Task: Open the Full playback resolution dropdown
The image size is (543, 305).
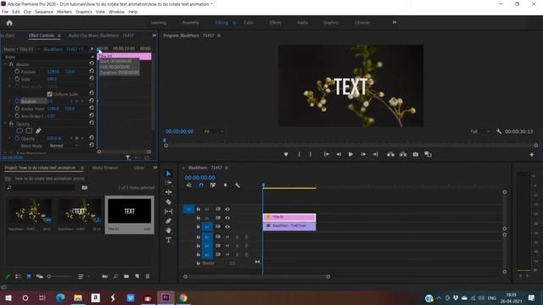Action: [481, 131]
